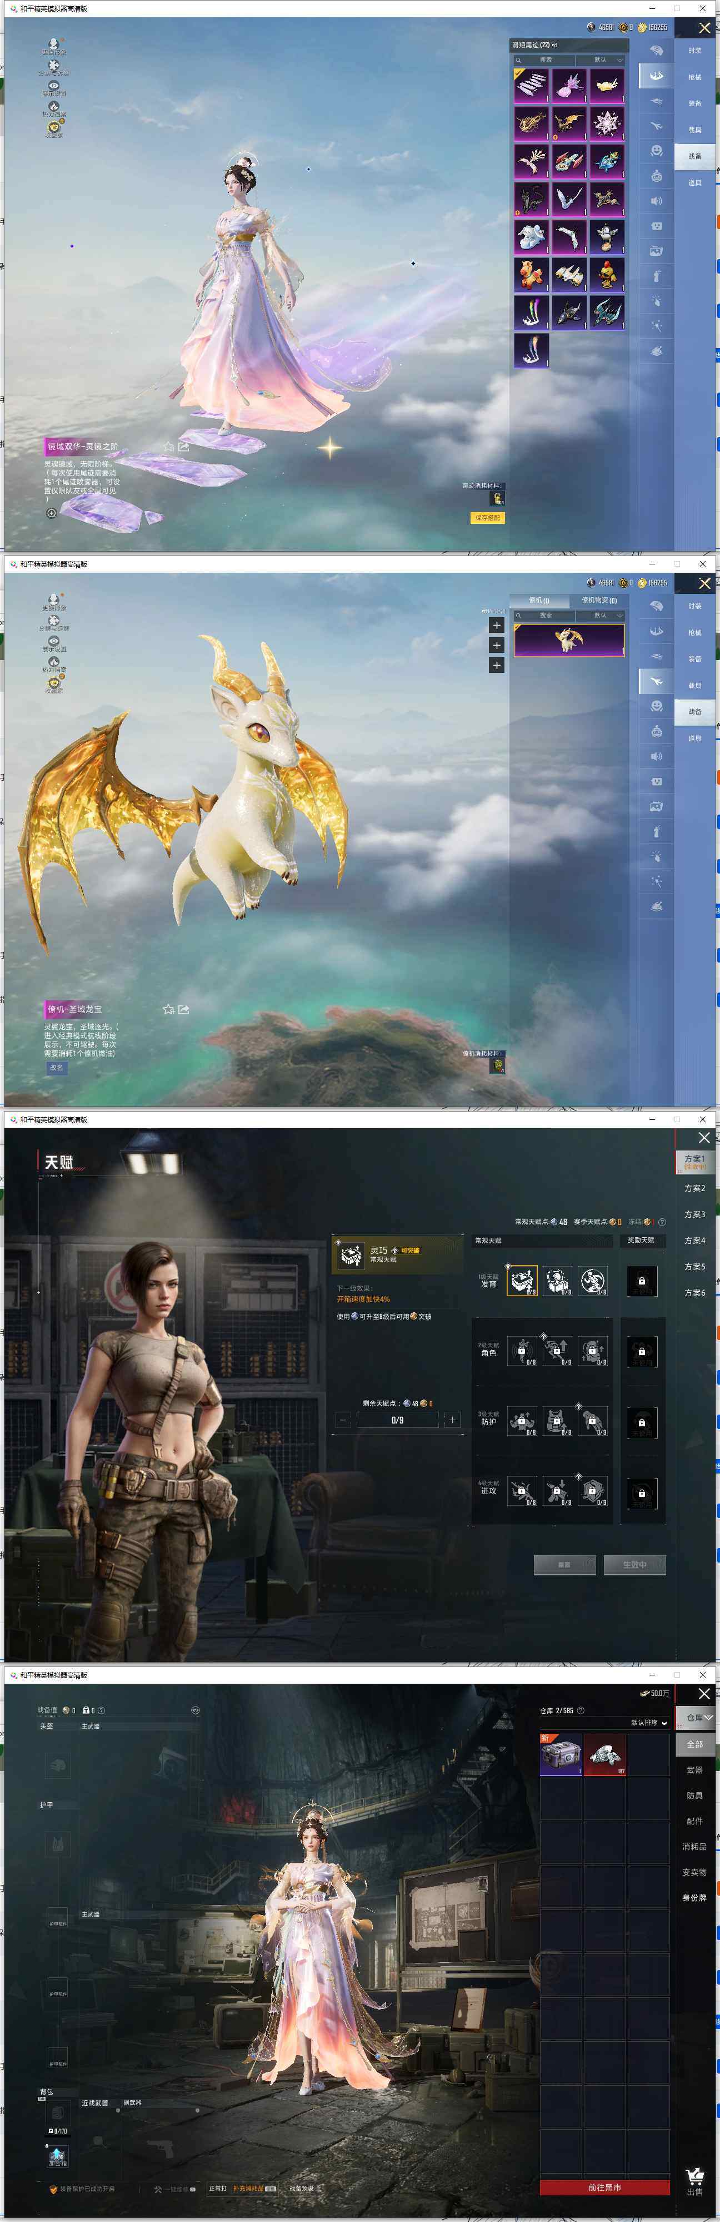Image resolution: width=720 pixels, height=2222 pixels.
Task: Switch to 道具 tab in the 僚机 window
Action: click(x=694, y=738)
